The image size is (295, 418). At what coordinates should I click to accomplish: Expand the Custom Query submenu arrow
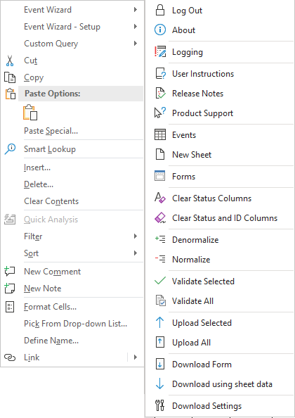[136, 43]
